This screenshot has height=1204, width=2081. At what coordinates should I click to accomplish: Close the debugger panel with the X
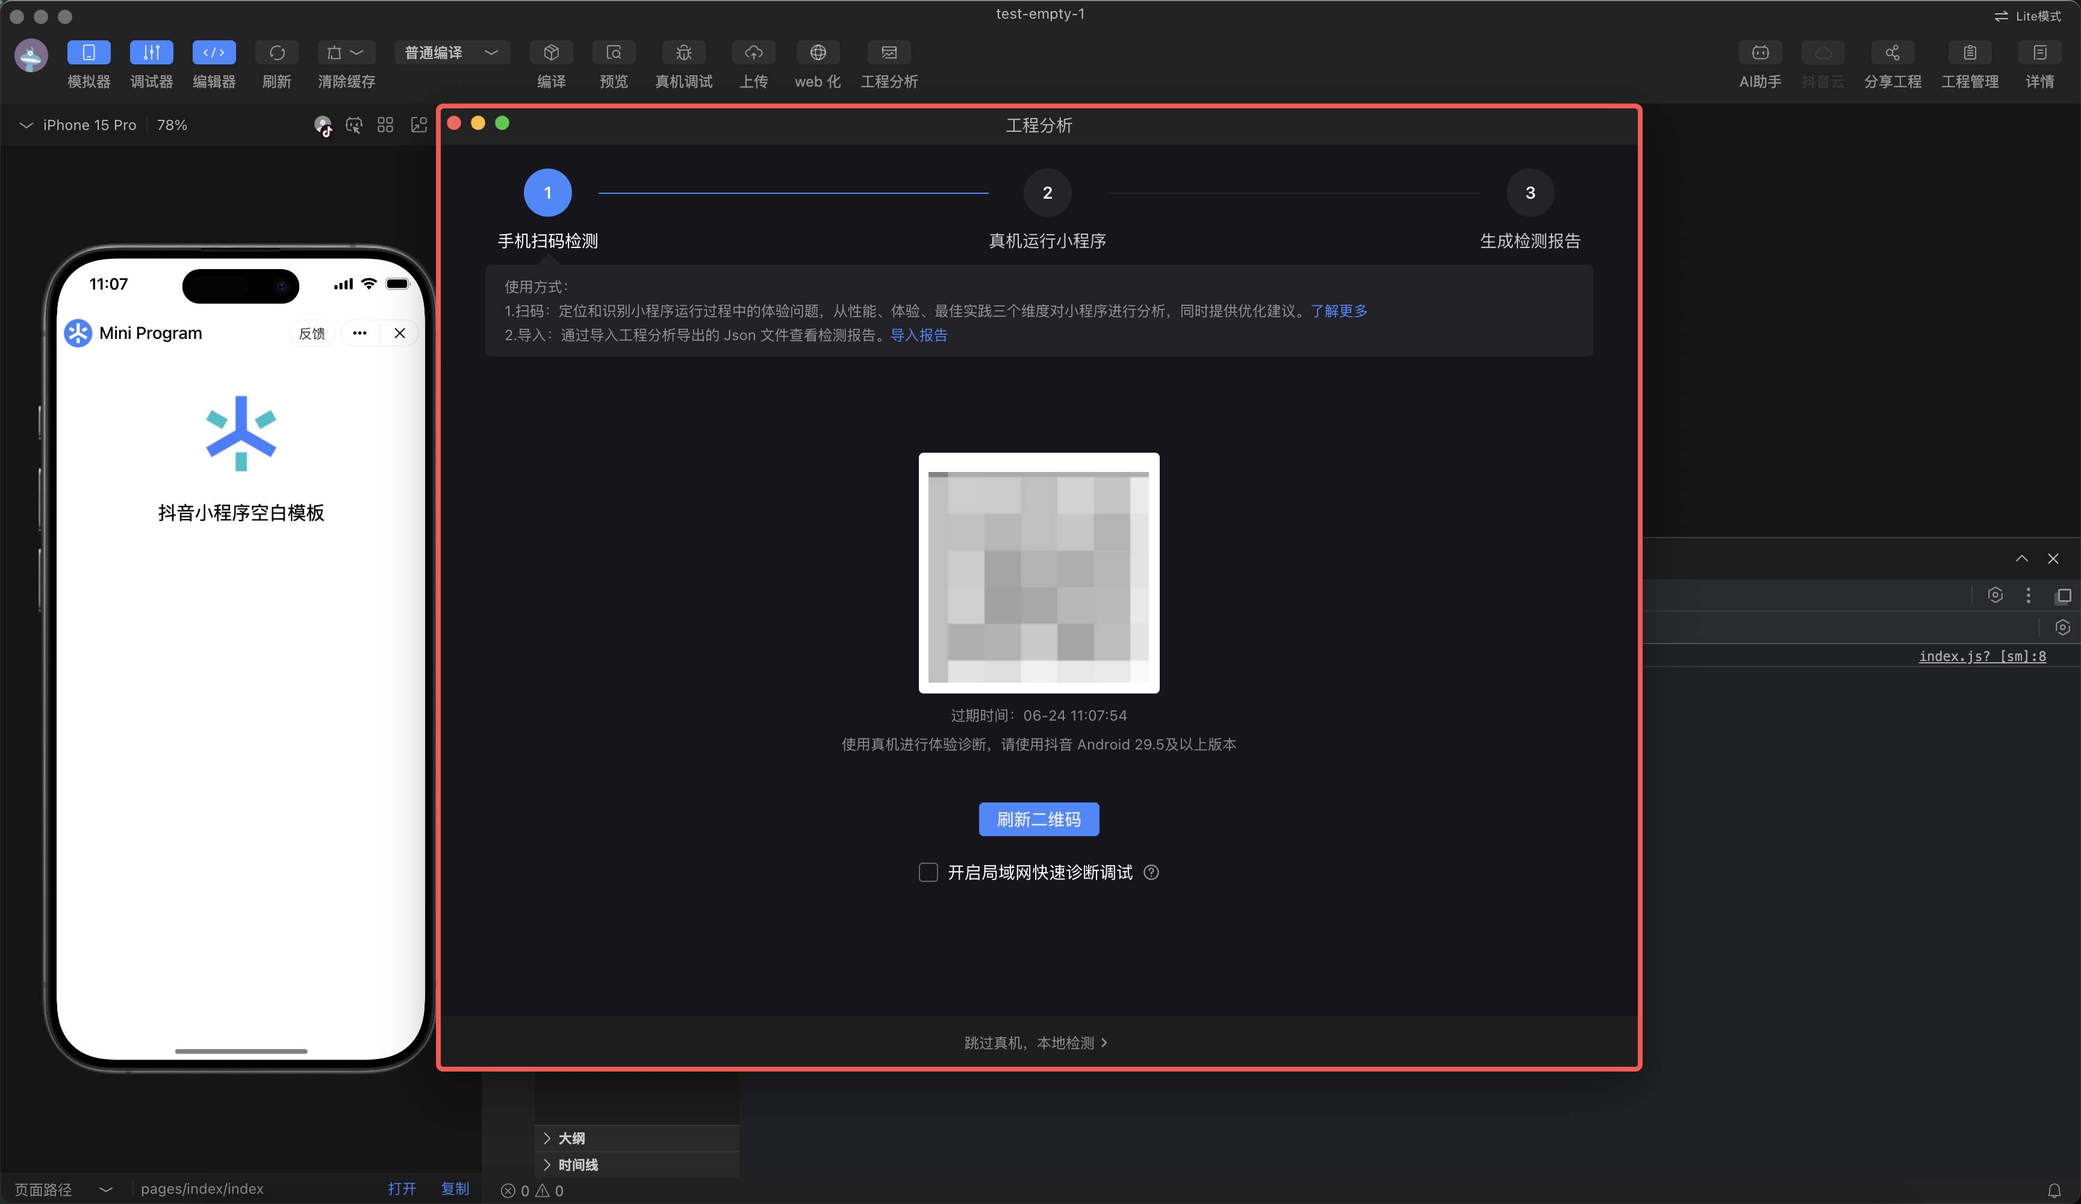(2053, 559)
